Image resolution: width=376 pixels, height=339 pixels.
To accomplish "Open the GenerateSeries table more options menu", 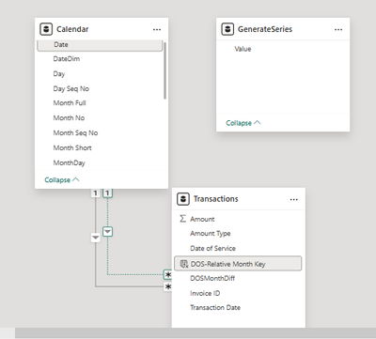I will [x=338, y=30].
